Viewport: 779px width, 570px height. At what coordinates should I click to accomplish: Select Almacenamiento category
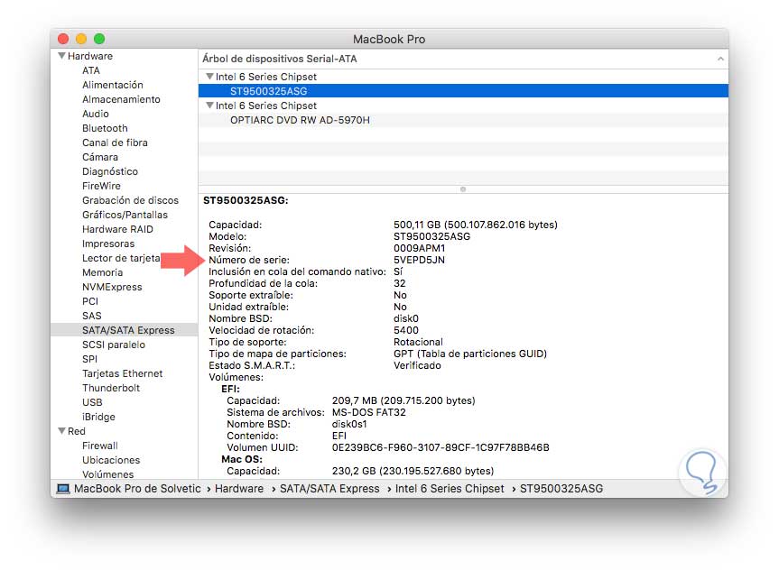pyautogui.click(x=121, y=99)
